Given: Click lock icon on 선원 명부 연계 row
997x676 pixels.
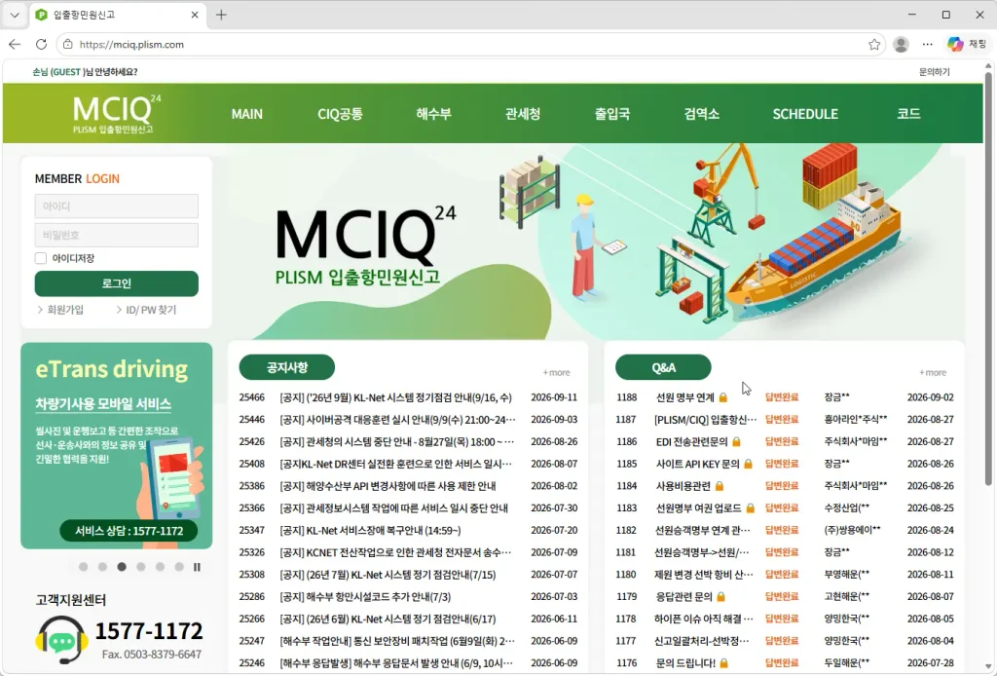Looking at the screenshot, I should [x=723, y=397].
